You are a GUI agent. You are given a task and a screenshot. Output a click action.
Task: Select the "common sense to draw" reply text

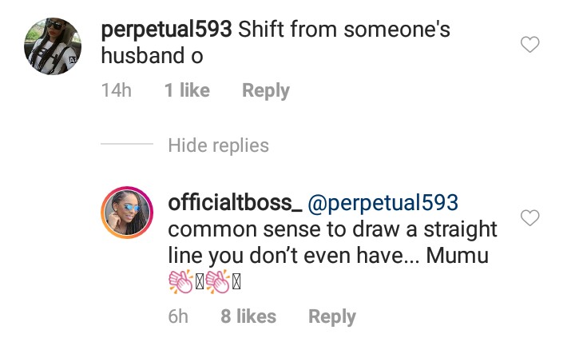coord(332,230)
